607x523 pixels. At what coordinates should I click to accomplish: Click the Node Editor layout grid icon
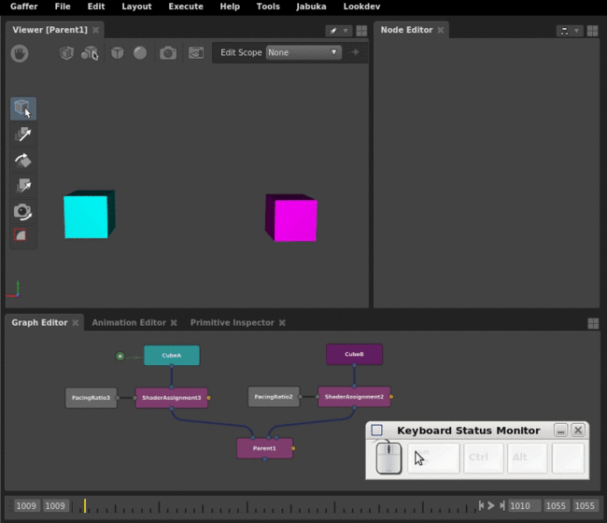[x=593, y=31]
